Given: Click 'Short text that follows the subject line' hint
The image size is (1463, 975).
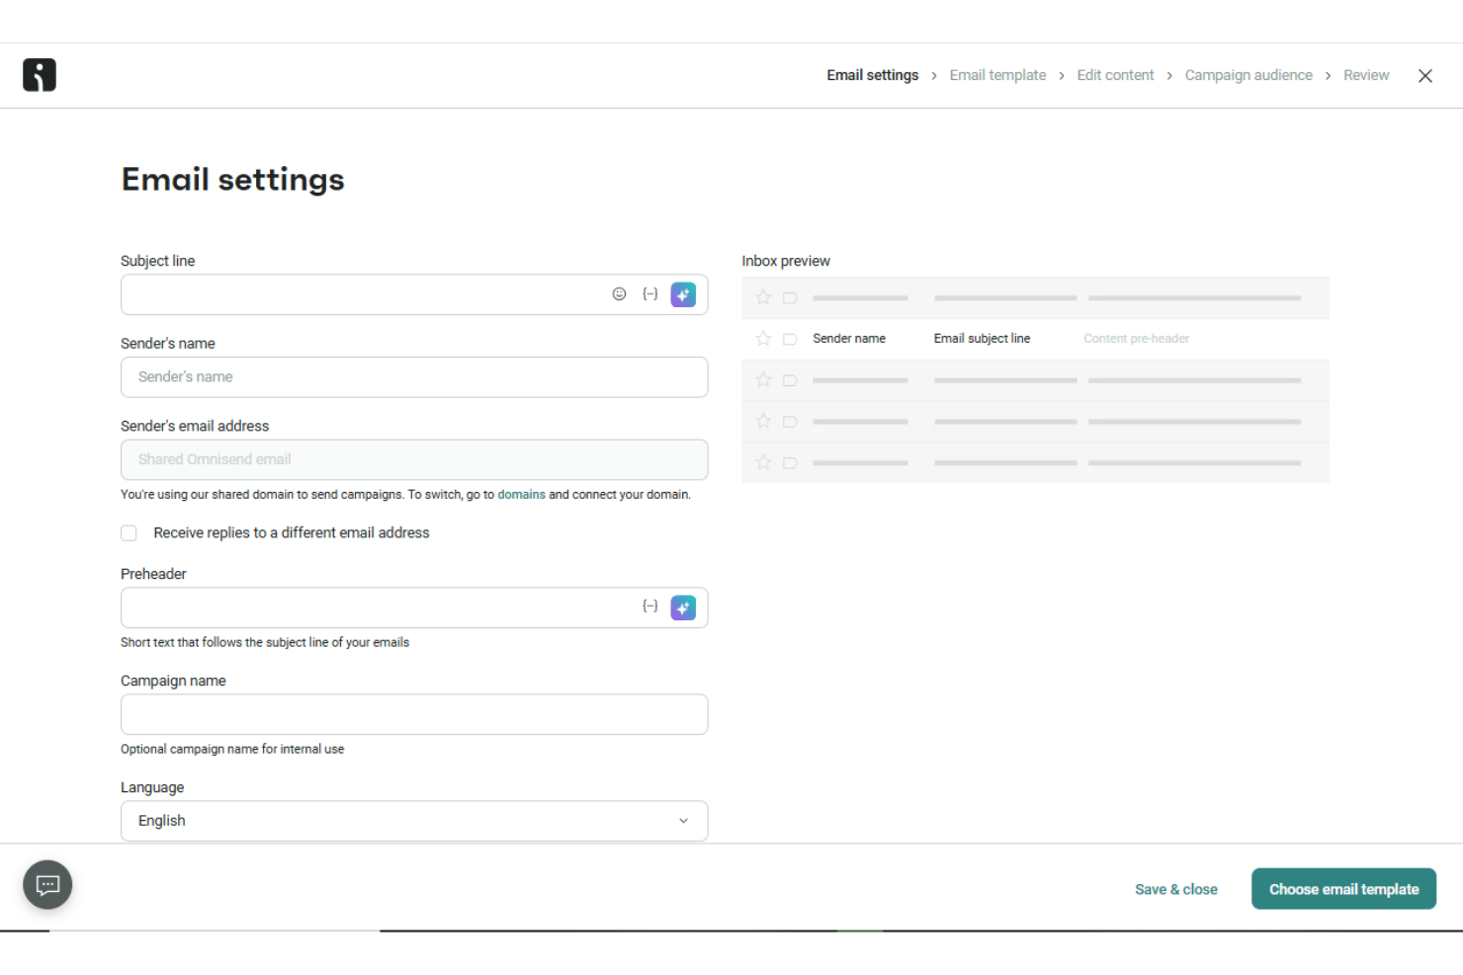Looking at the screenshot, I should point(265,643).
